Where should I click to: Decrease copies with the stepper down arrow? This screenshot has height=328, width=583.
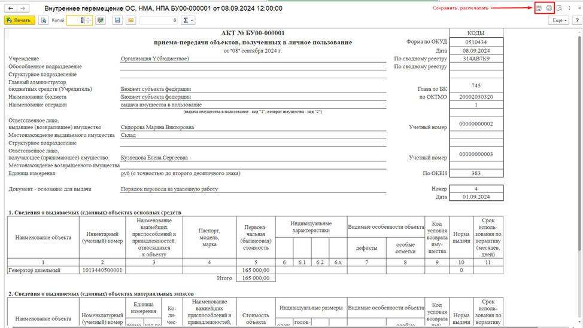[x=89, y=23]
